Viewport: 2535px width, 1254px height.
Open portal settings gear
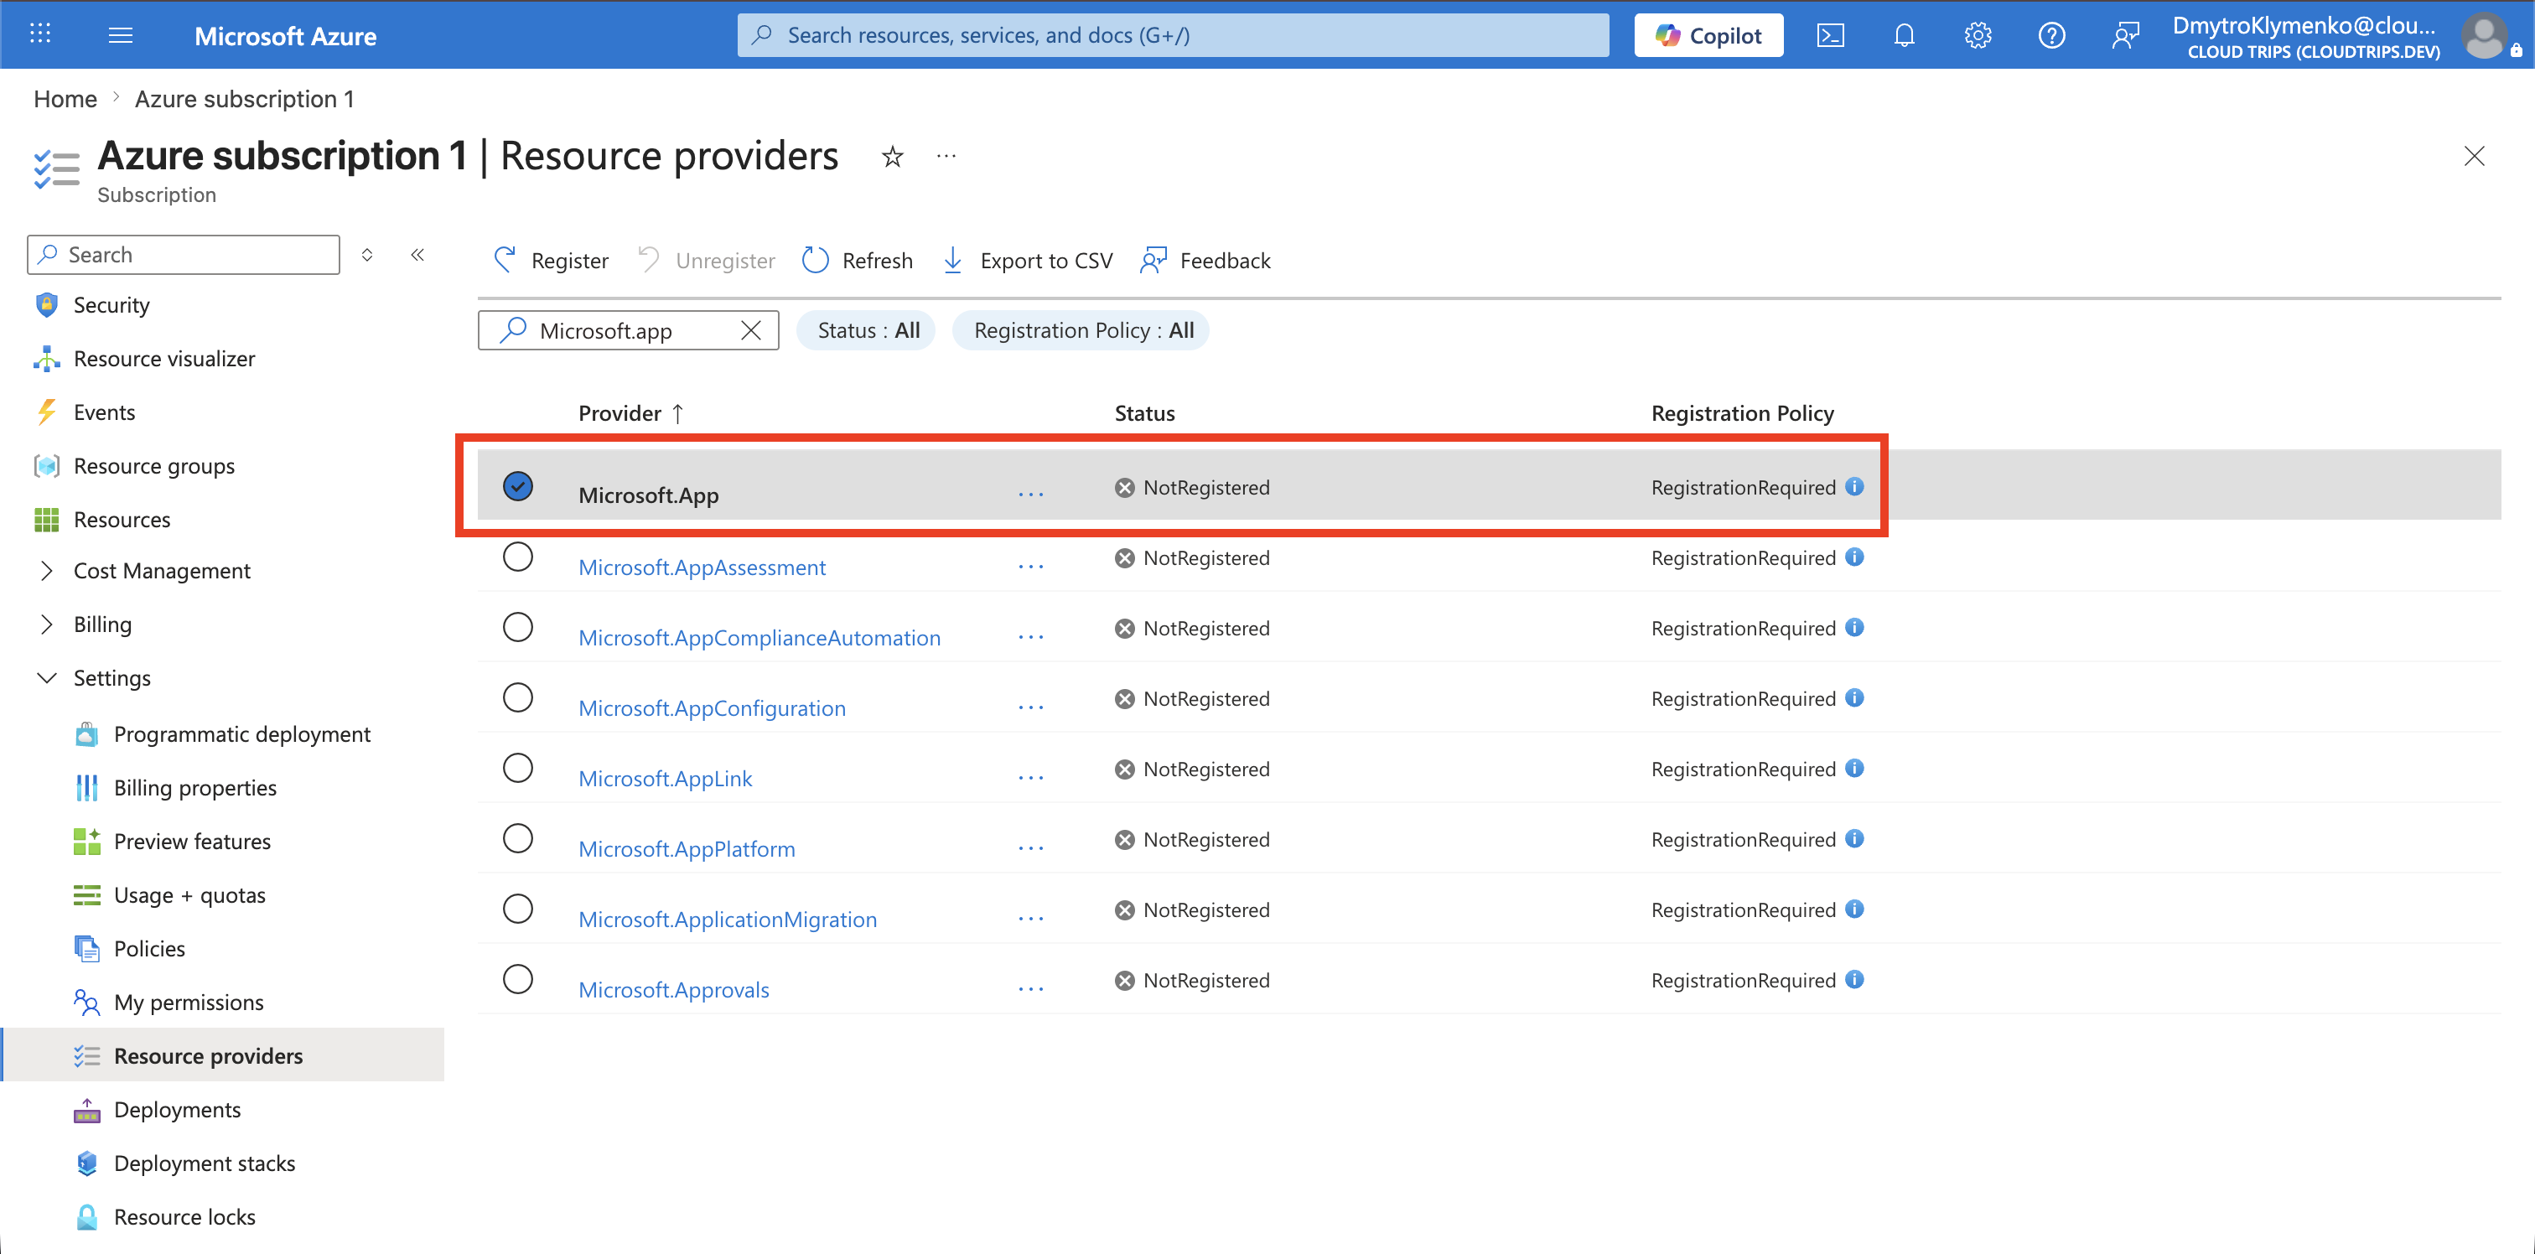click(x=1977, y=35)
